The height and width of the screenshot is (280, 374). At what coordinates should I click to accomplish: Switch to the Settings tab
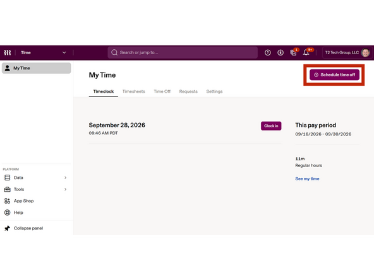point(214,91)
